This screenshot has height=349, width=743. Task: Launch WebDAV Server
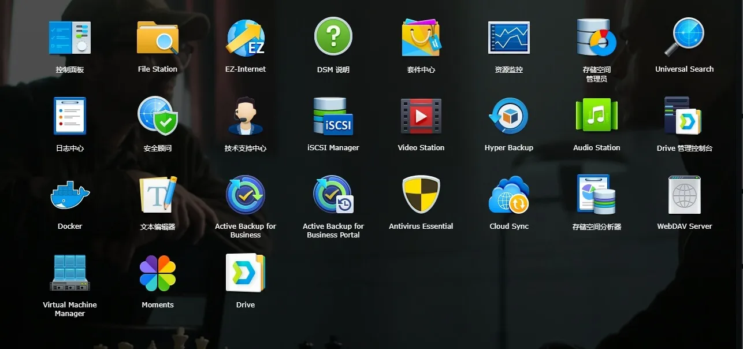(x=685, y=195)
